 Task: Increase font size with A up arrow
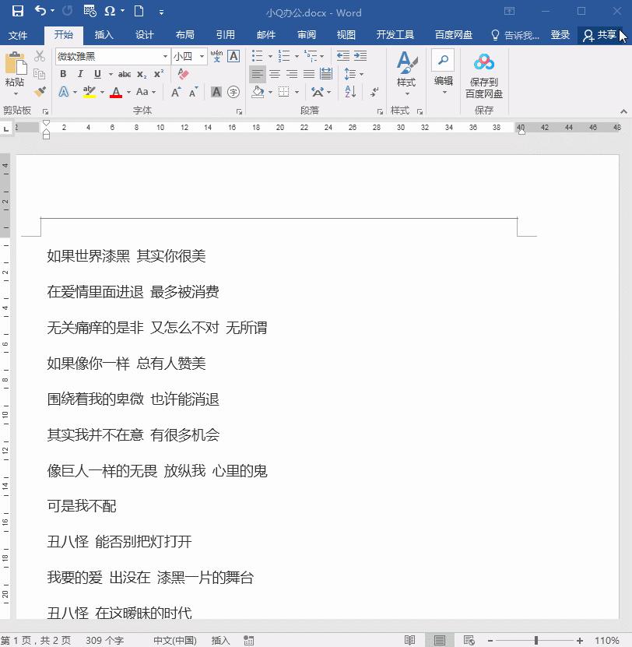(176, 92)
